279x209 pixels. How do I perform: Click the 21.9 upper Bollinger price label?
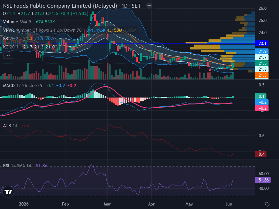262,52
